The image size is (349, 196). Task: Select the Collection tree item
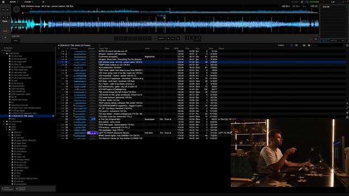point(8,48)
